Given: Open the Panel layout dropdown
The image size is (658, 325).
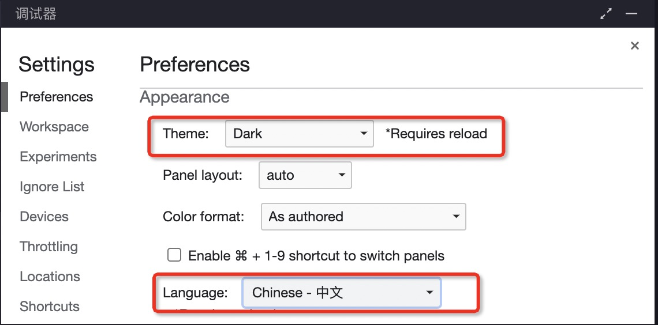Looking at the screenshot, I should click(305, 175).
